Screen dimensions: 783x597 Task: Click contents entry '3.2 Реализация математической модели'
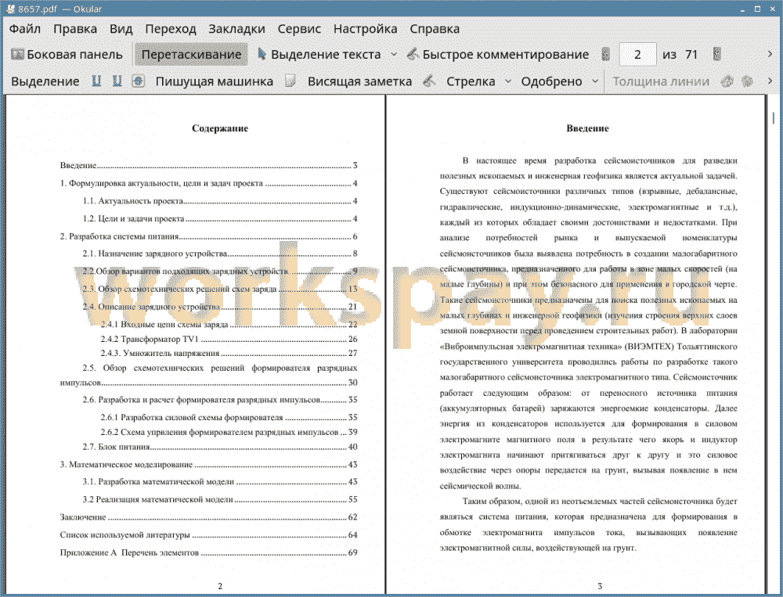pyautogui.click(x=220, y=499)
